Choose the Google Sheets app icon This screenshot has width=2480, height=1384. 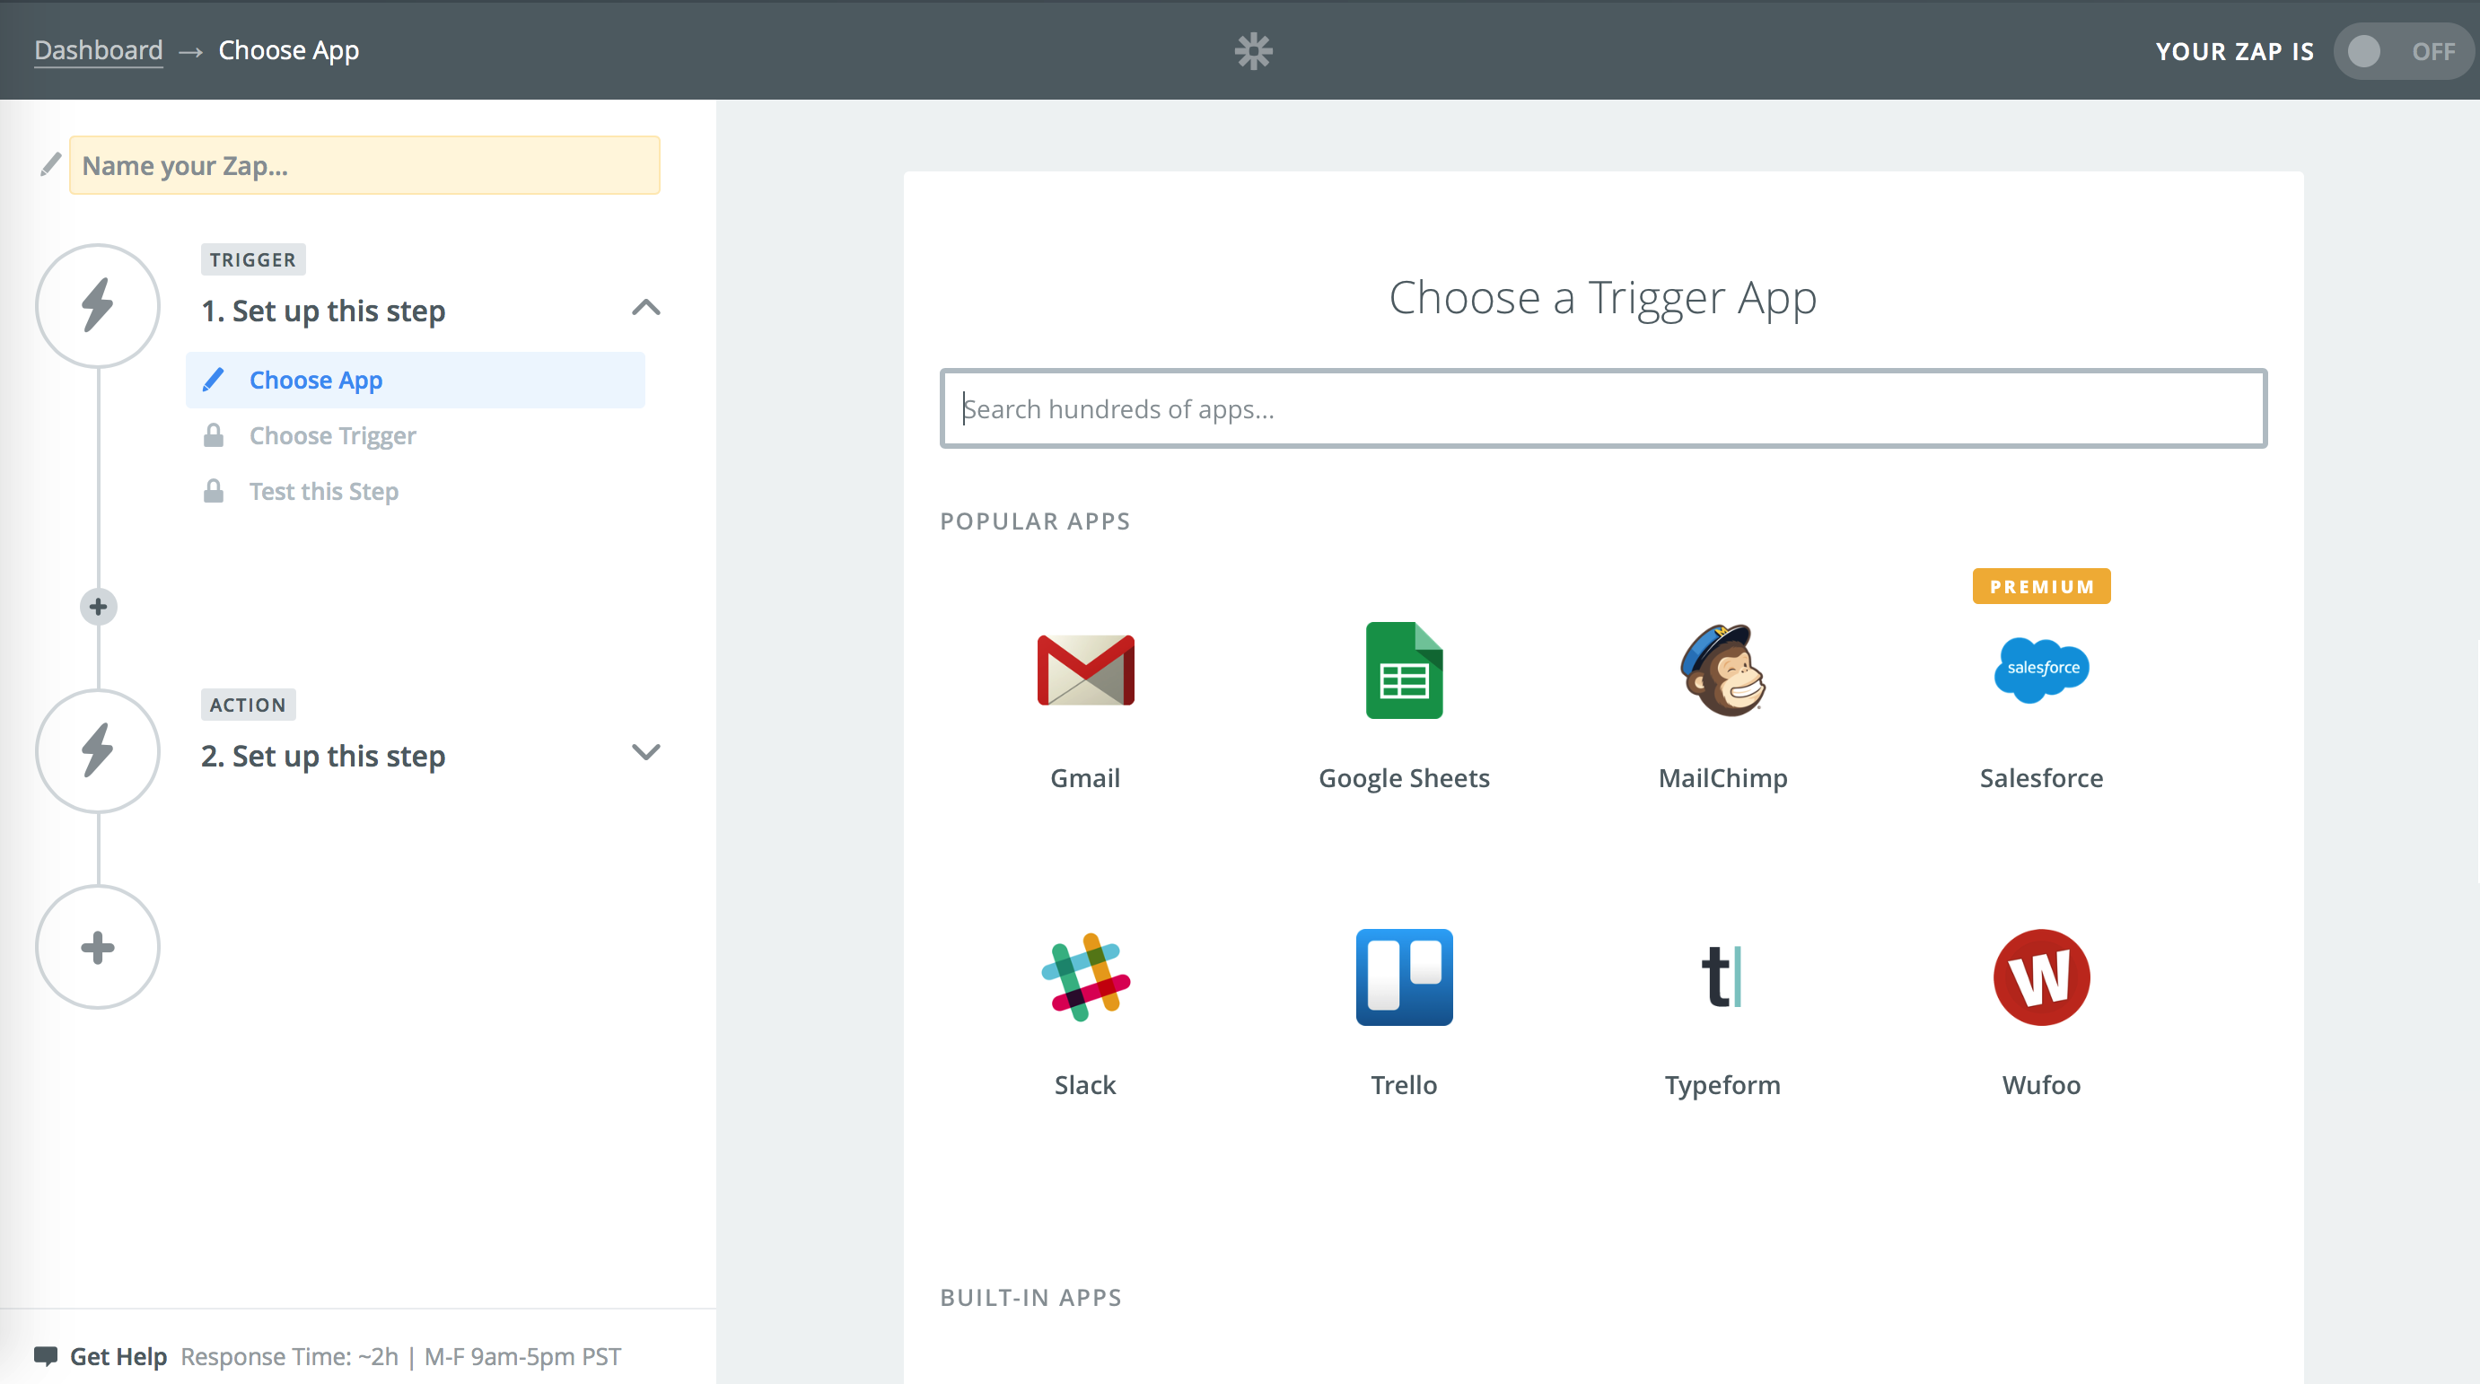pyautogui.click(x=1404, y=670)
